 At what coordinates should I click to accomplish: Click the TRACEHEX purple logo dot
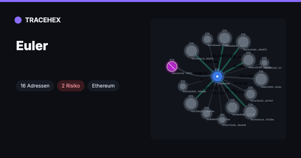coord(18,20)
